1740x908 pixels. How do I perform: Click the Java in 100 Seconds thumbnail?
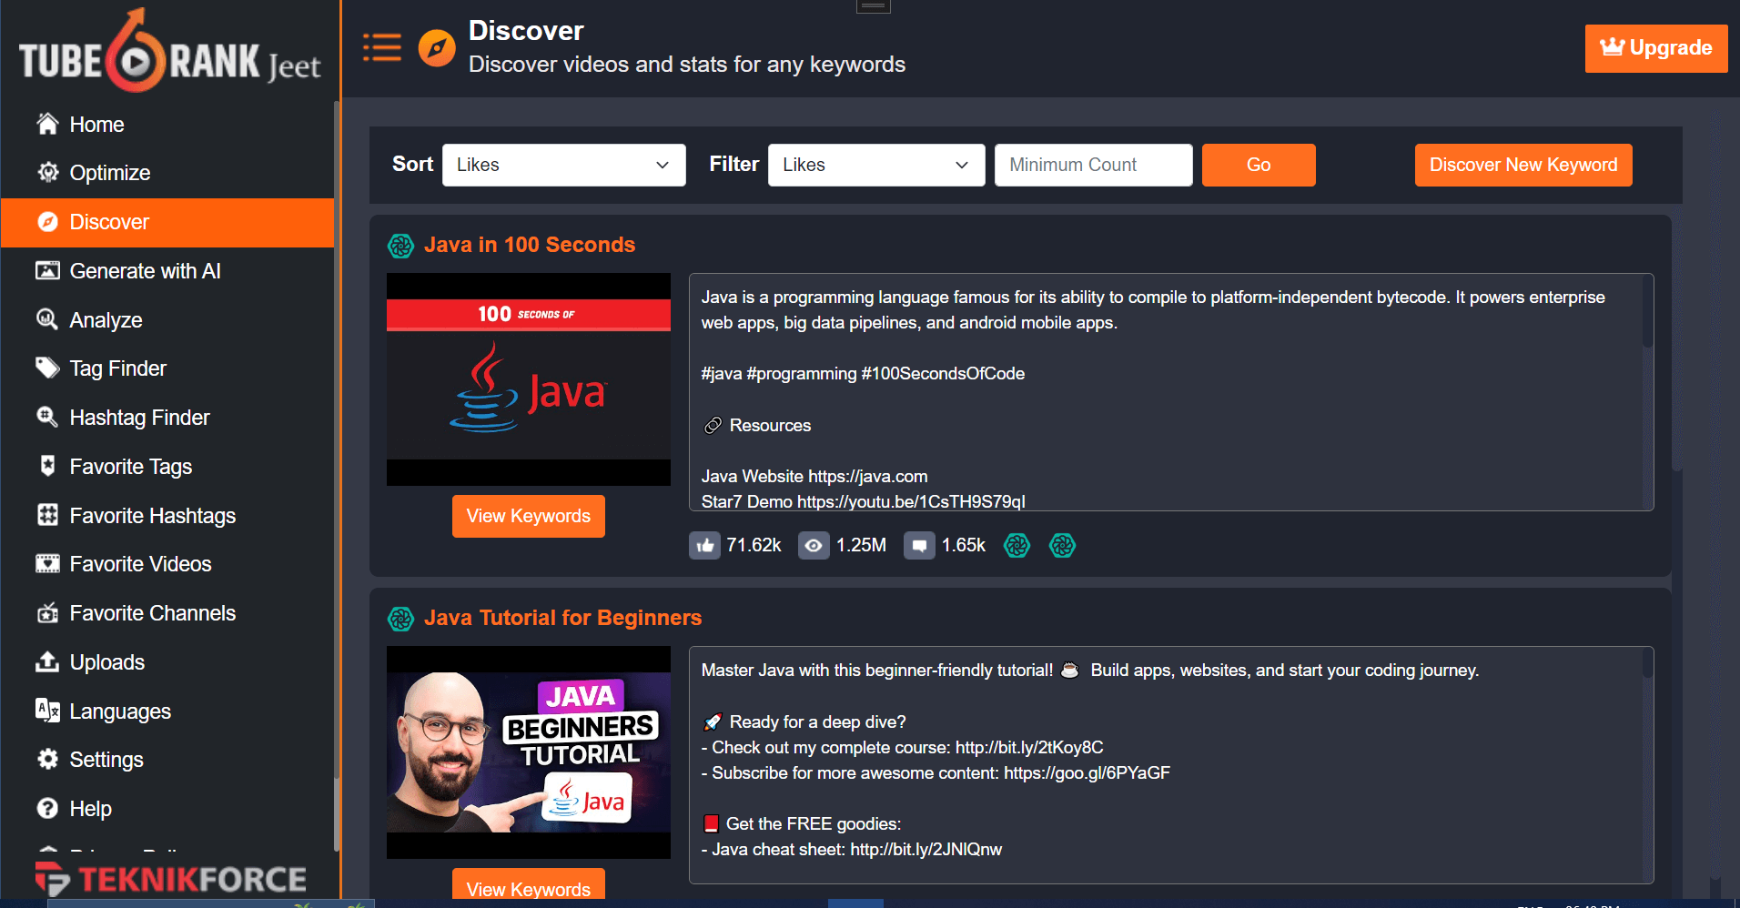pyautogui.click(x=529, y=379)
